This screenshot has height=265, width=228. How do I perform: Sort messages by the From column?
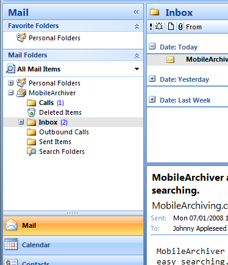click(x=194, y=27)
